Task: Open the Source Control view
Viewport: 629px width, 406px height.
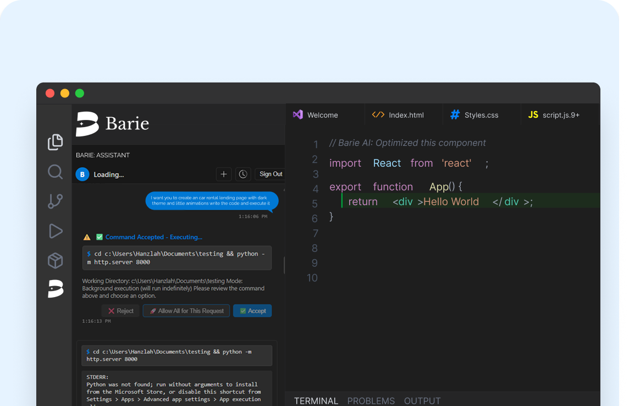Action: (55, 201)
